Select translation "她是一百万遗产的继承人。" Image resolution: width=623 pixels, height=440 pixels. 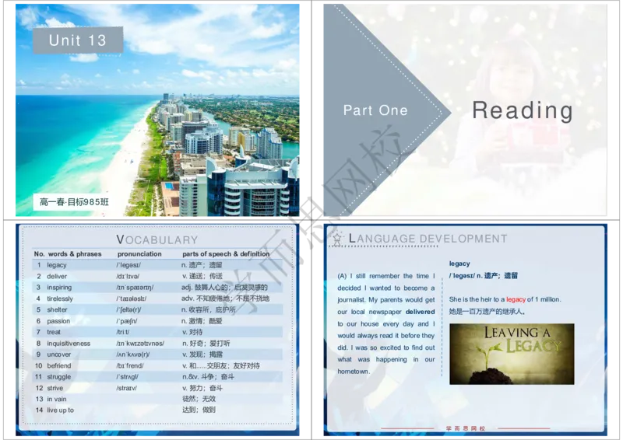coord(487,312)
